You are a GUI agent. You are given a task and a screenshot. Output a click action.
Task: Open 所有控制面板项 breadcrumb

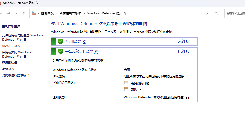click(70, 13)
